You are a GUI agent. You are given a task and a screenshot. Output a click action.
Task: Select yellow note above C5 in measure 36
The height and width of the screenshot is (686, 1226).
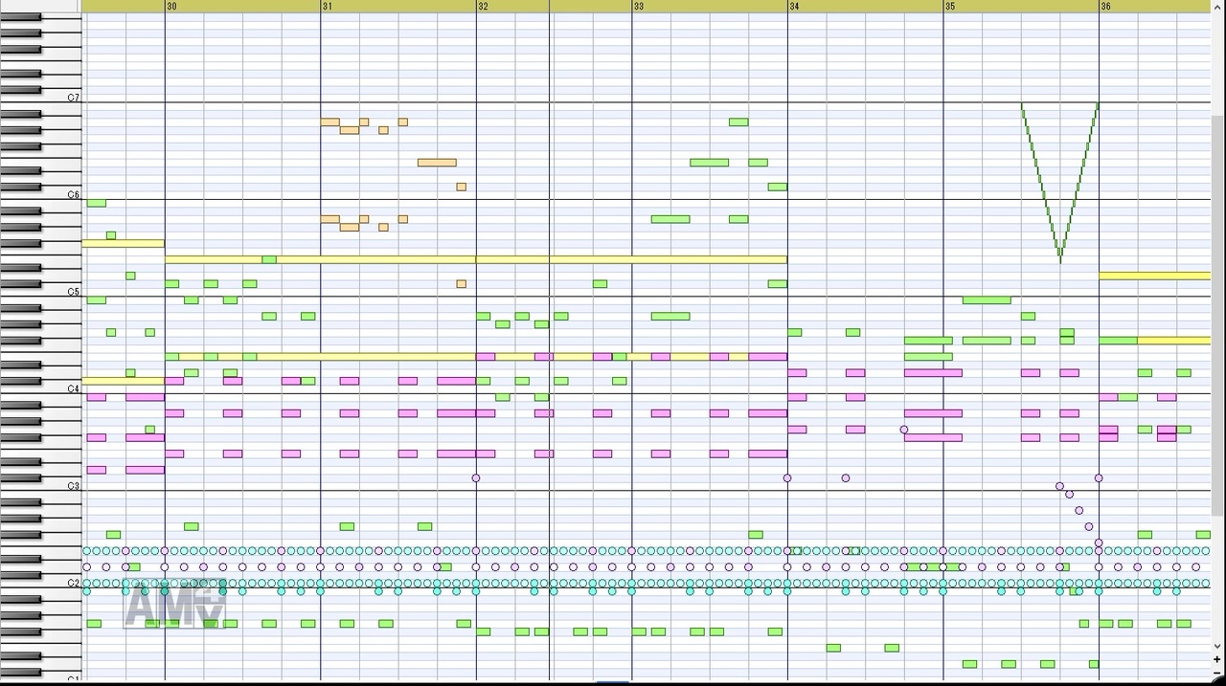(1155, 276)
